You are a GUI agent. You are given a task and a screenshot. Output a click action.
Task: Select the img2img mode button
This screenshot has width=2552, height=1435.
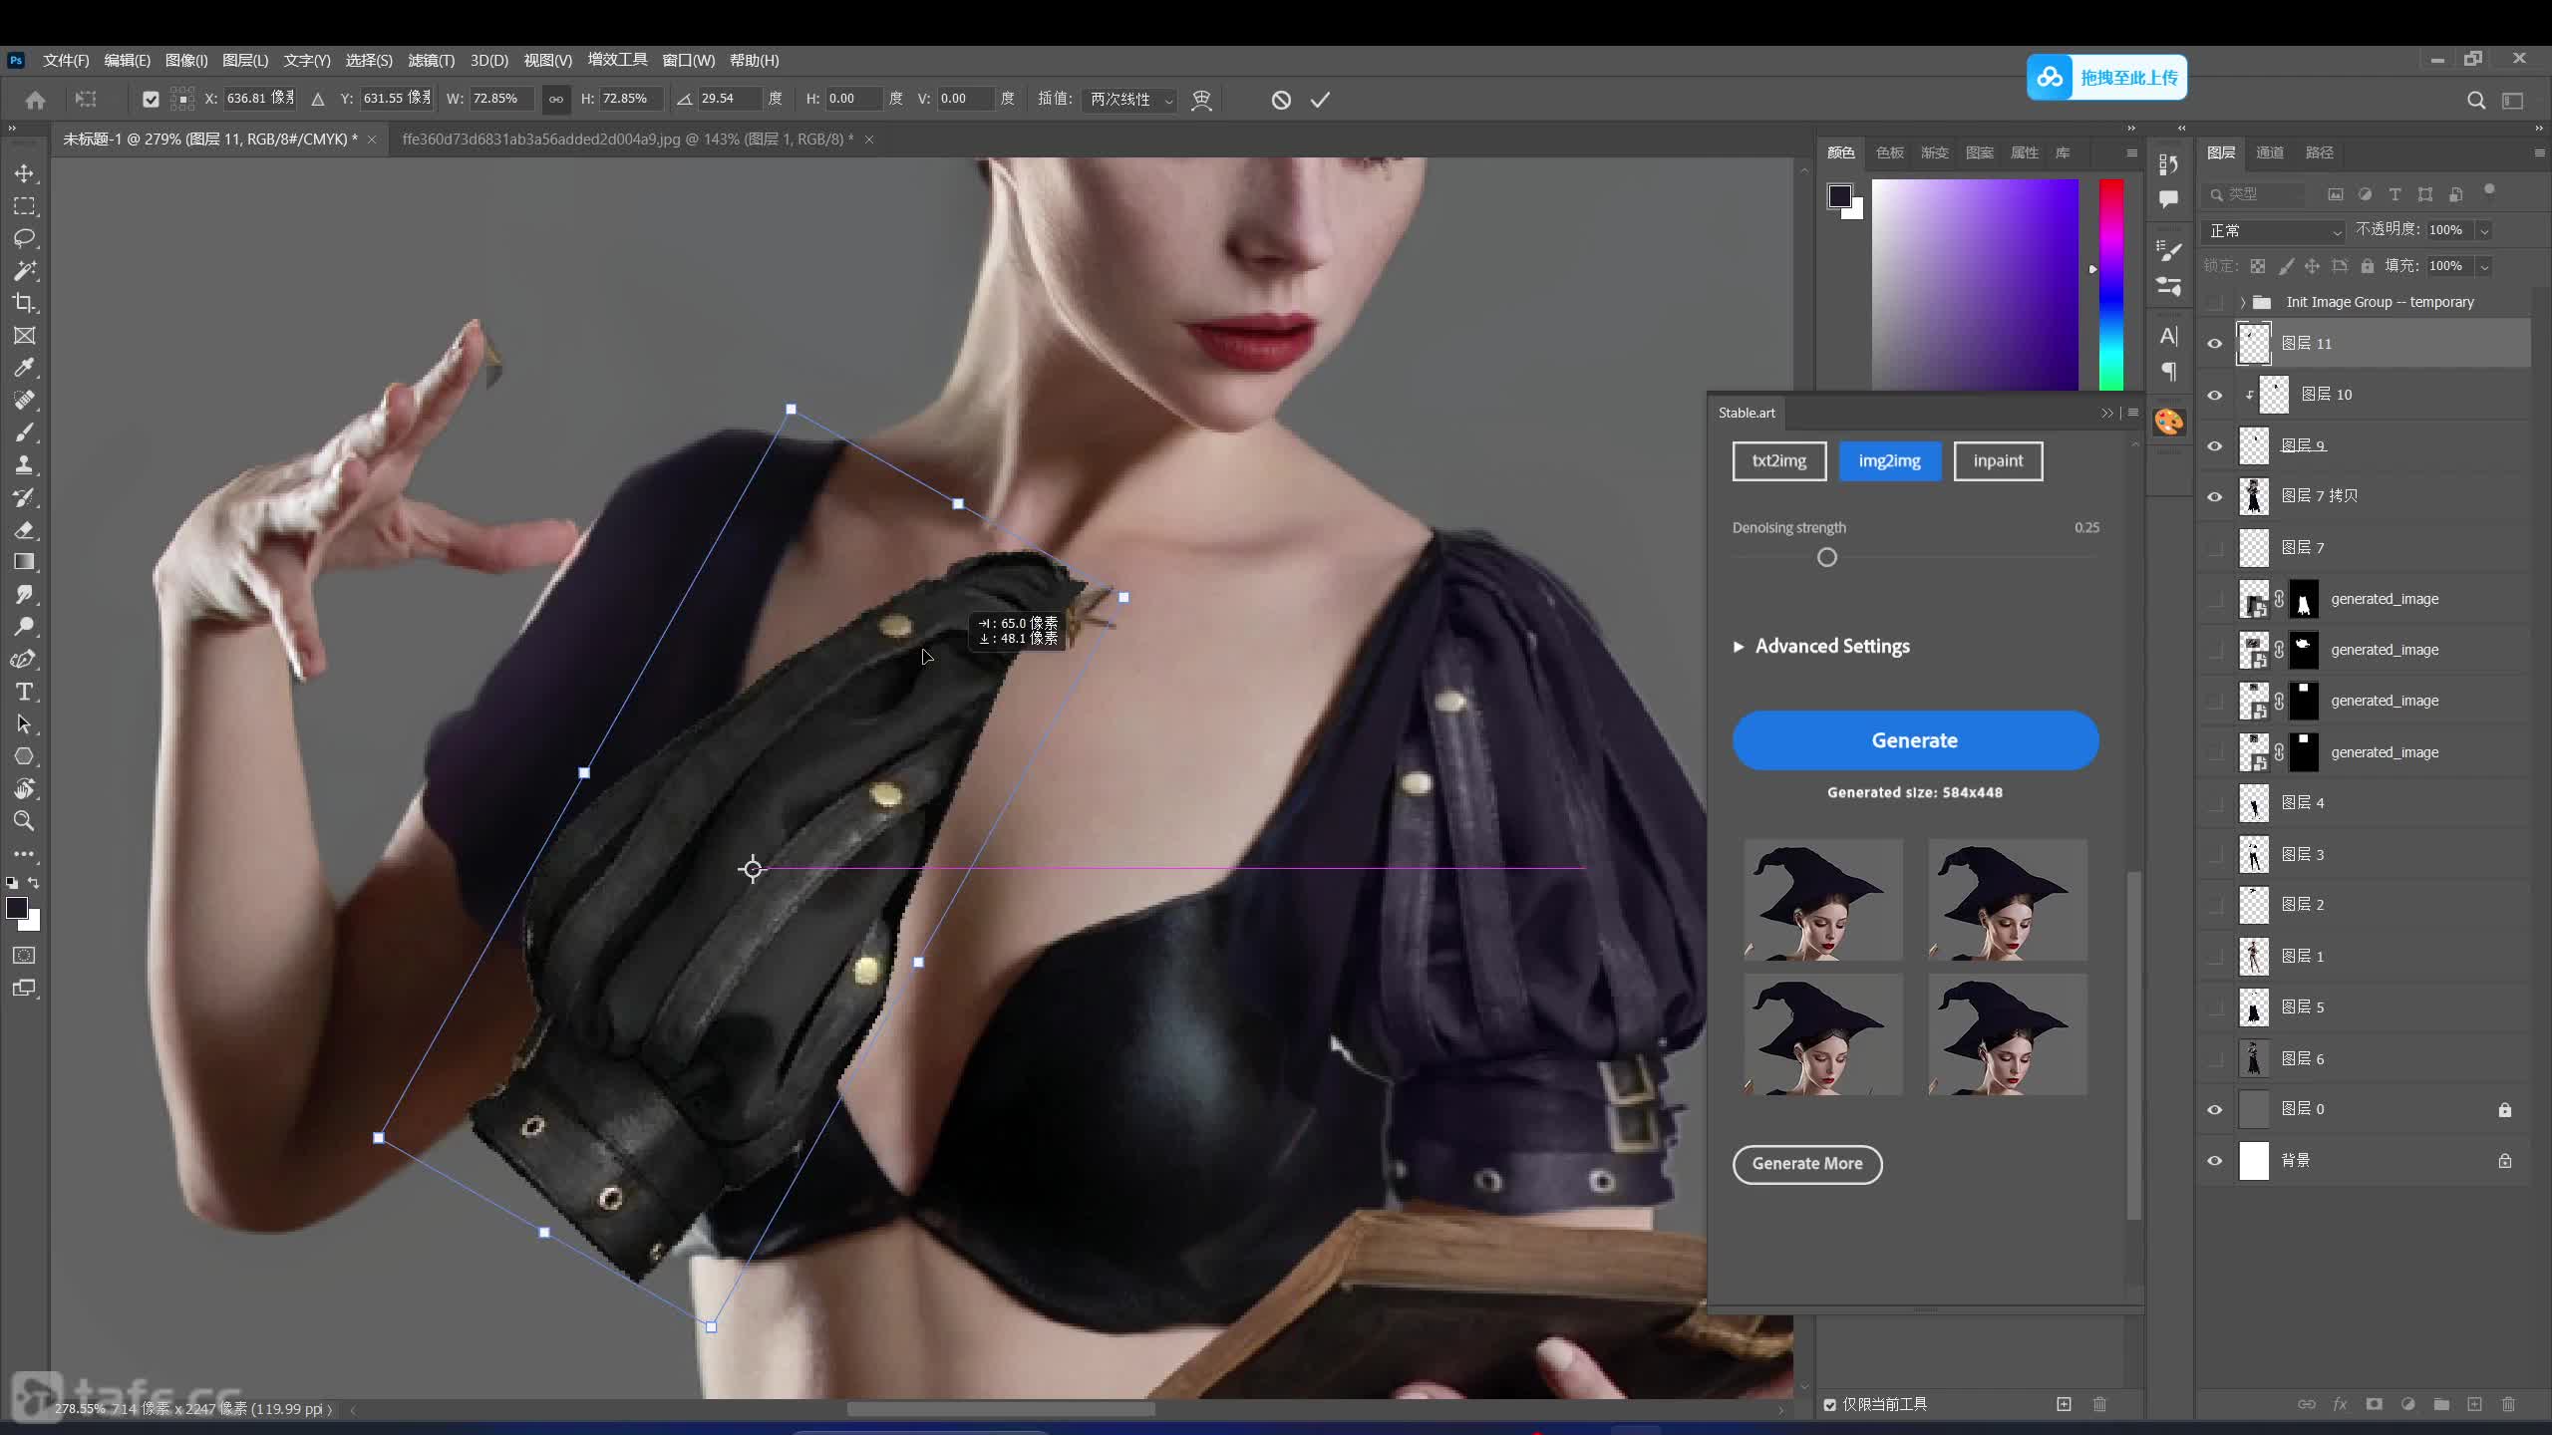(1889, 460)
